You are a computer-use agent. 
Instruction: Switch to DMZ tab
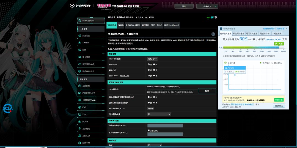click(x=153, y=25)
